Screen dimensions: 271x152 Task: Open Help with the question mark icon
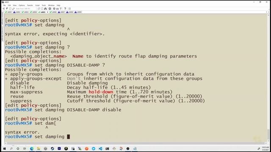pos(65,8)
